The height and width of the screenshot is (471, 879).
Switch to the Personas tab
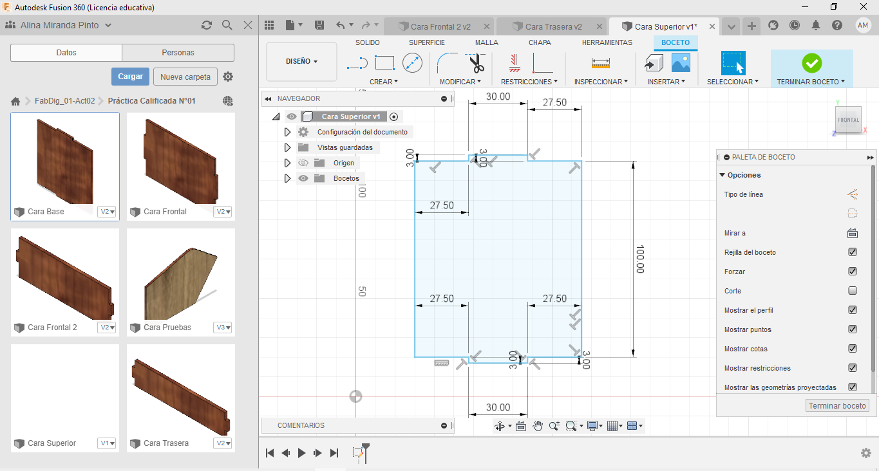(x=178, y=53)
